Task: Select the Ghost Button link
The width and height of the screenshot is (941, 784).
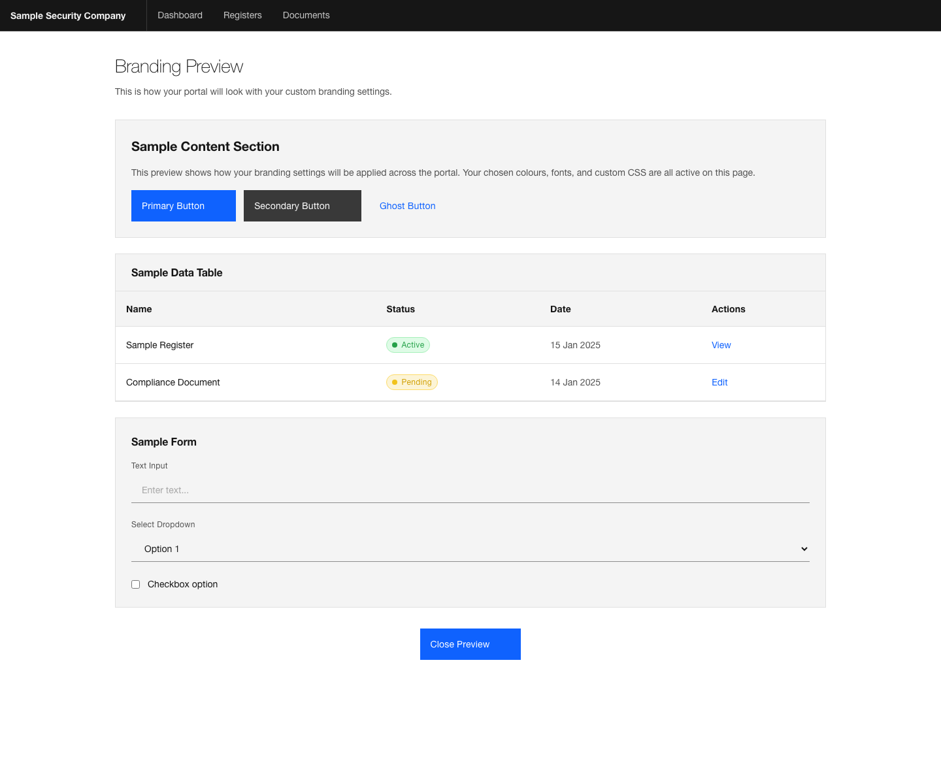Action: 407,206
